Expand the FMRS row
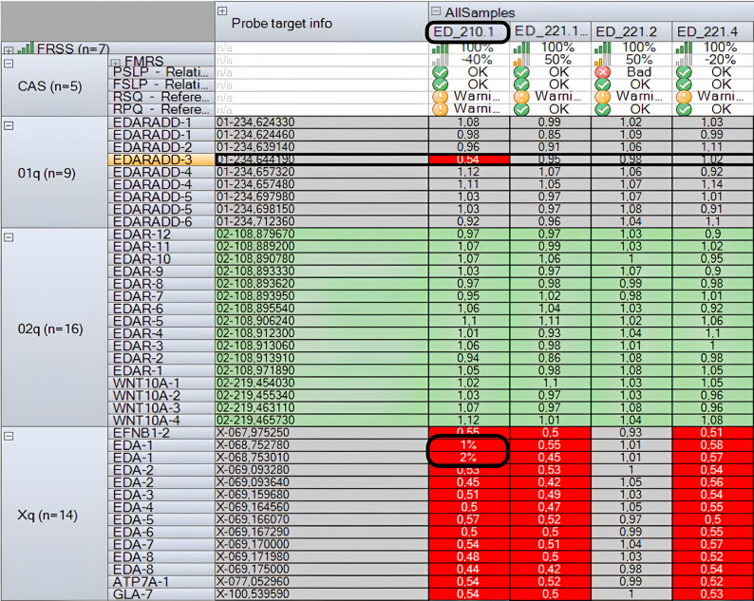The image size is (754, 601). (116, 63)
